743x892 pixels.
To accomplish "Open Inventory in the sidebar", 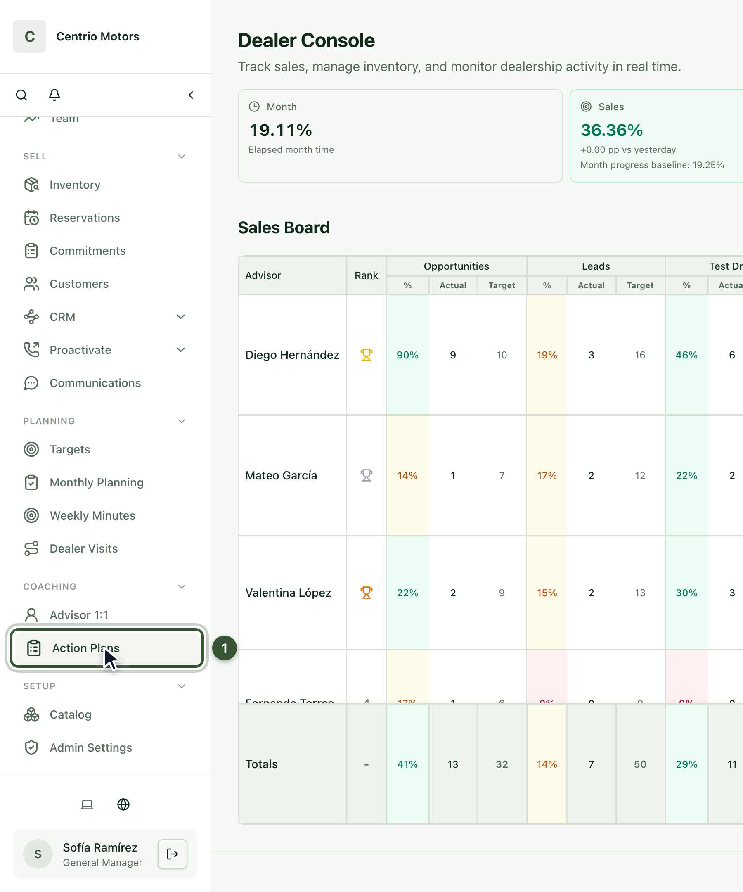I will (x=75, y=185).
